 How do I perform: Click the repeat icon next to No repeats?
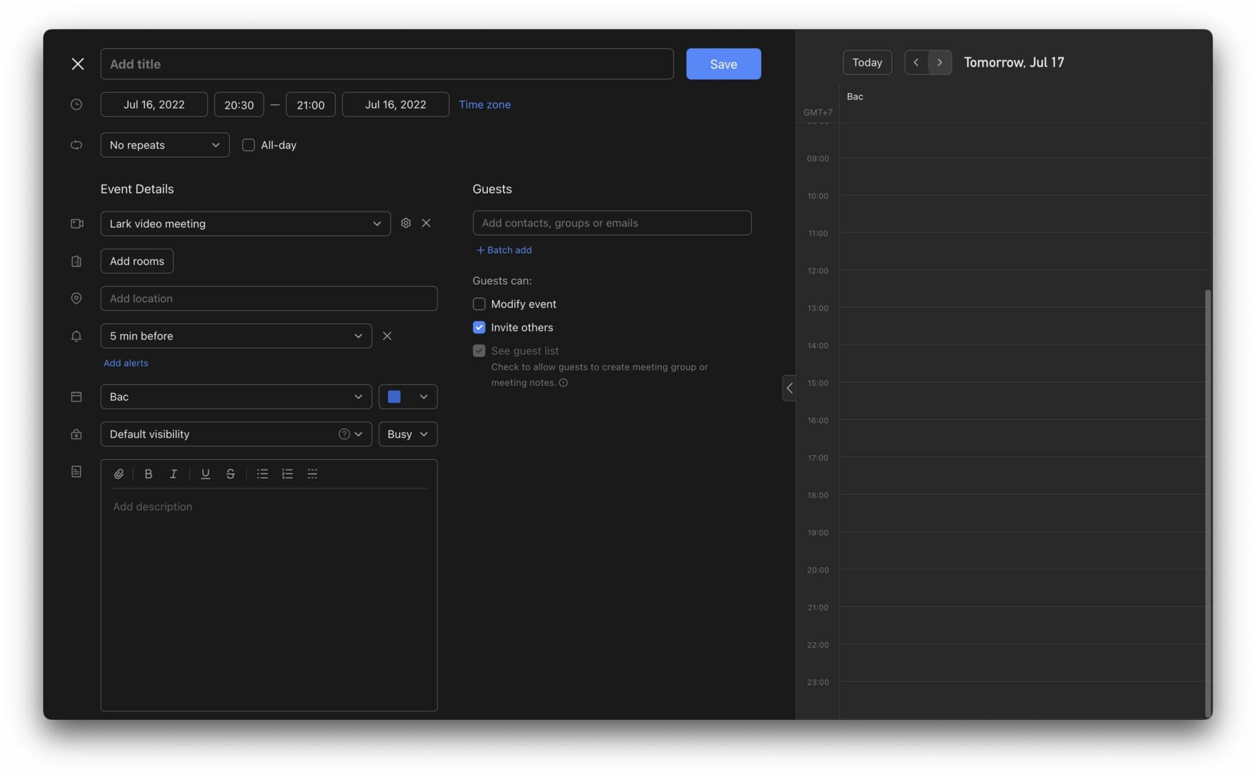click(x=76, y=145)
